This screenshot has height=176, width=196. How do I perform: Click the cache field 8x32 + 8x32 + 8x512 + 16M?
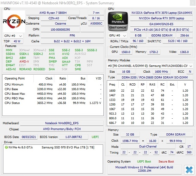[x=72, y=41]
